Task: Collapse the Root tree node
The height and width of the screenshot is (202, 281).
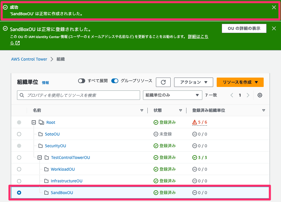Action: click(x=33, y=122)
